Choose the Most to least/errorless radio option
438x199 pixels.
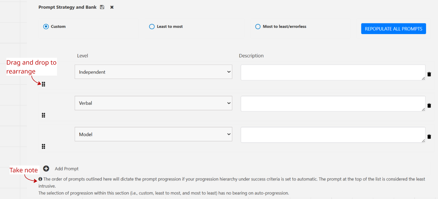coord(258,27)
